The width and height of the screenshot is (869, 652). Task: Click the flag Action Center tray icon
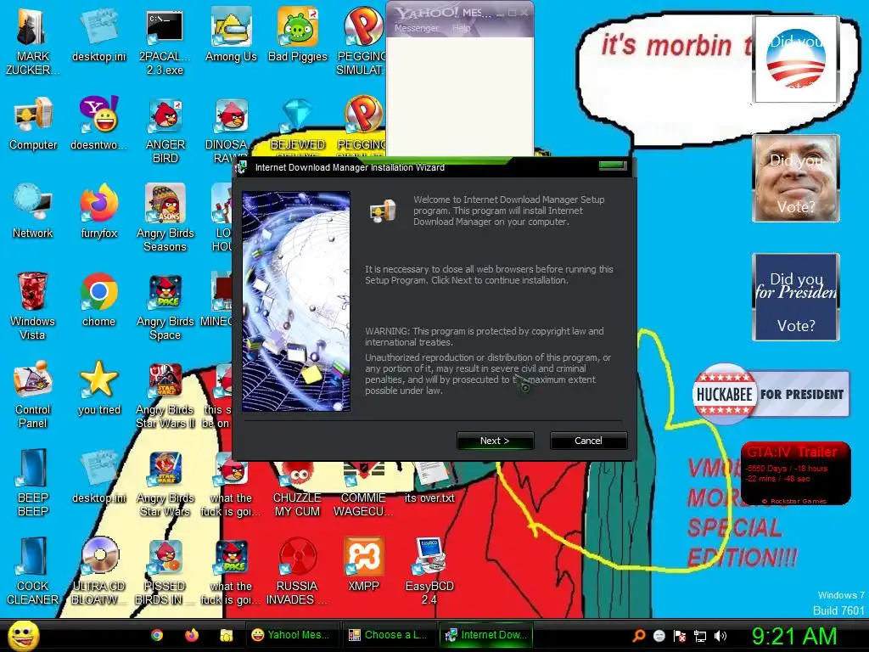click(680, 636)
